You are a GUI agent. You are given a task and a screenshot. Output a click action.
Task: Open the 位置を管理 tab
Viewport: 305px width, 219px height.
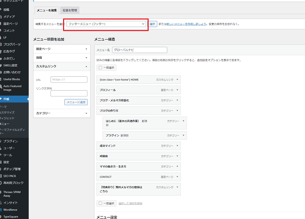click(70, 10)
